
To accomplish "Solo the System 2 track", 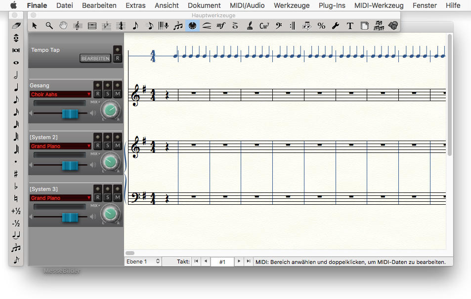I will pos(108,146).
